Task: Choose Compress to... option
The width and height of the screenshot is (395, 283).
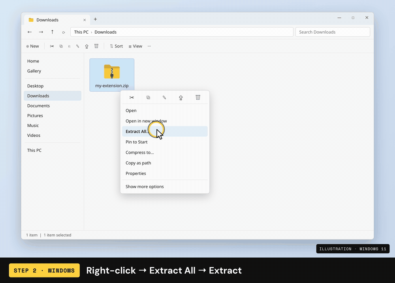Action: click(x=165, y=153)
